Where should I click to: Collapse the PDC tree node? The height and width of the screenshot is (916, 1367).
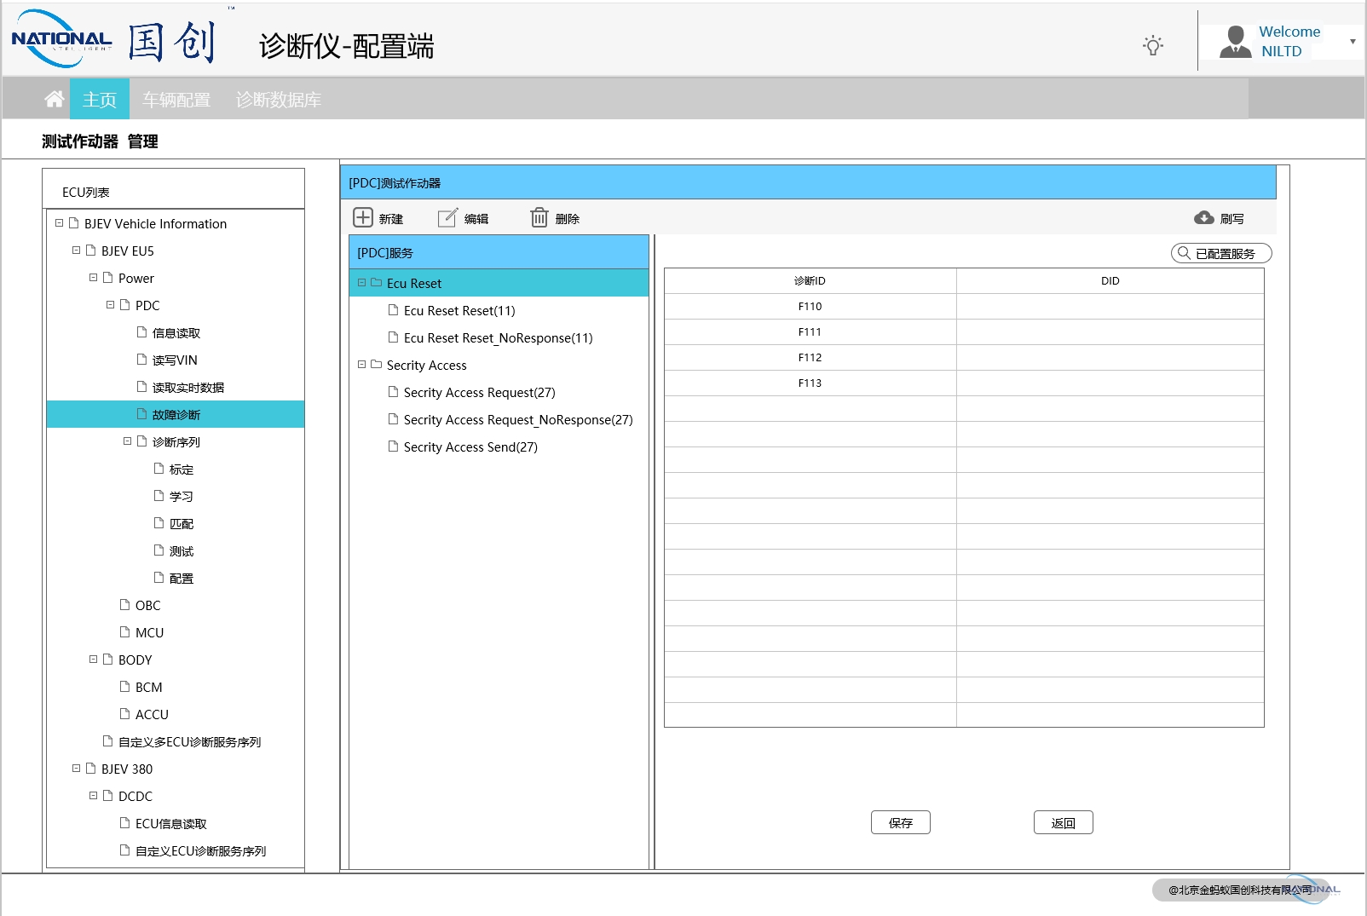(110, 305)
